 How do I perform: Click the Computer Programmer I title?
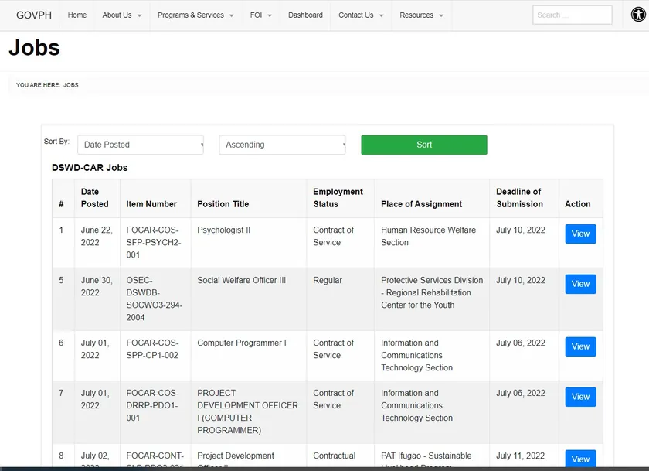(x=242, y=343)
